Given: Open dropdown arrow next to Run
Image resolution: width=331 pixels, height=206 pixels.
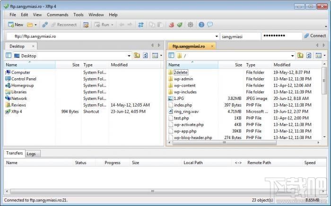Looking at the screenshot, I should [113, 25].
